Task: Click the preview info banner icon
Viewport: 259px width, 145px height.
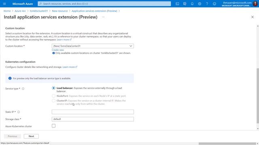Action: pos(10,79)
